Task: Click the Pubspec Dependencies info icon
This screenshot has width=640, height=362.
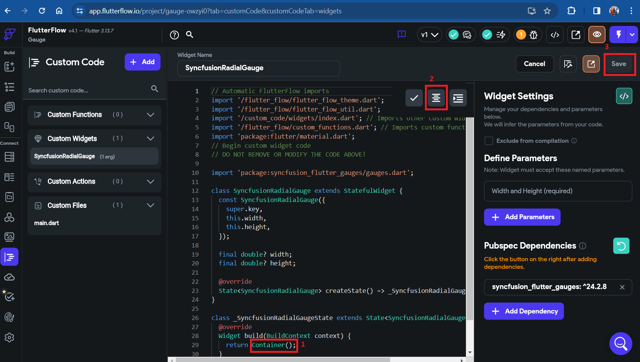Action: [583, 246]
